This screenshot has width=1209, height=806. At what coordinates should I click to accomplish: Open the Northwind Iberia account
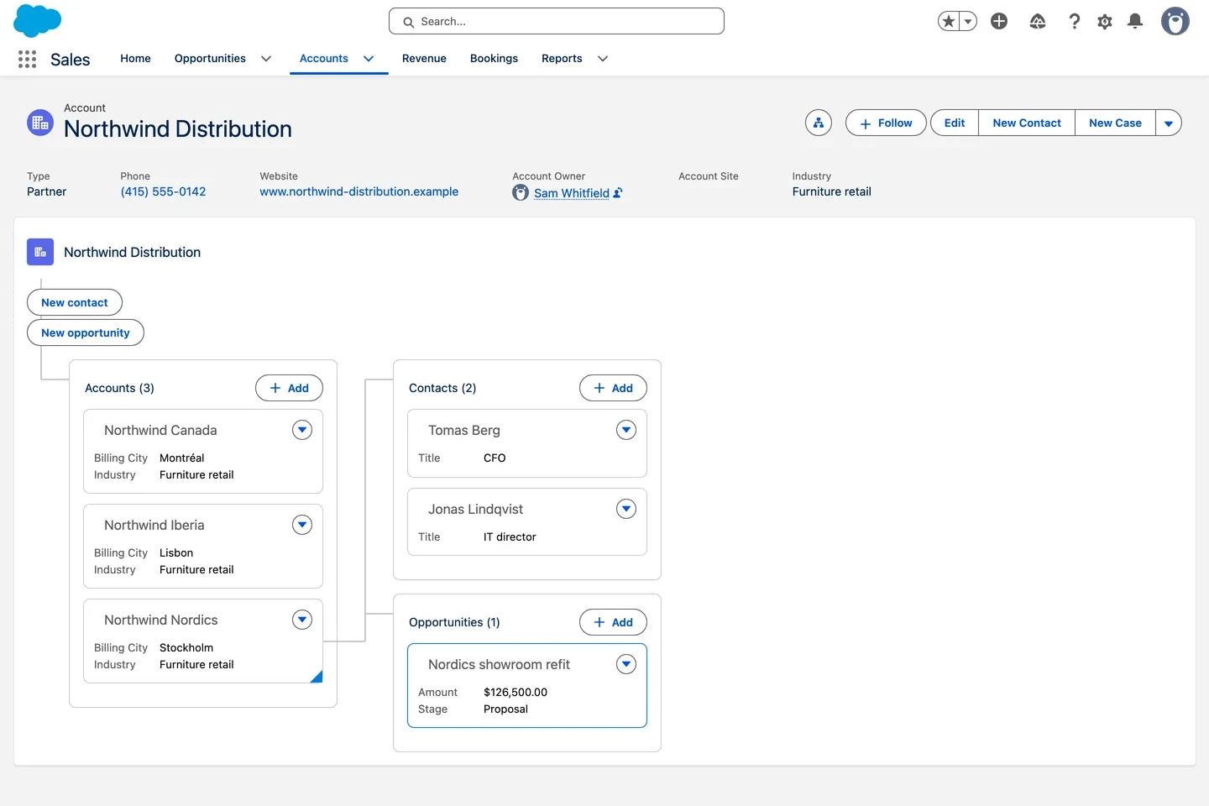click(x=154, y=525)
